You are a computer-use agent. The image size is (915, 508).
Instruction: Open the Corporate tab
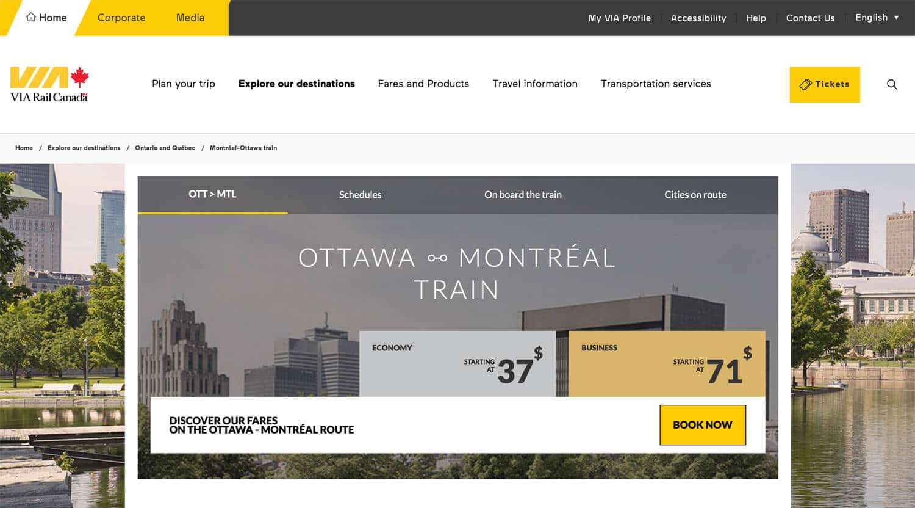click(121, 18)
